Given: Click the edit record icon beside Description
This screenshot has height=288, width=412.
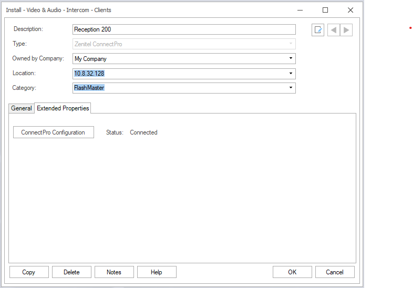Looking at the screenshot, I should pyautogui.click(x=318, y=30).
